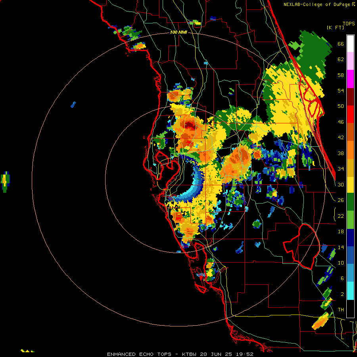Click the KTBW radar site identifier
This screenshot has height=357, width=357.
tap(189, 354)
